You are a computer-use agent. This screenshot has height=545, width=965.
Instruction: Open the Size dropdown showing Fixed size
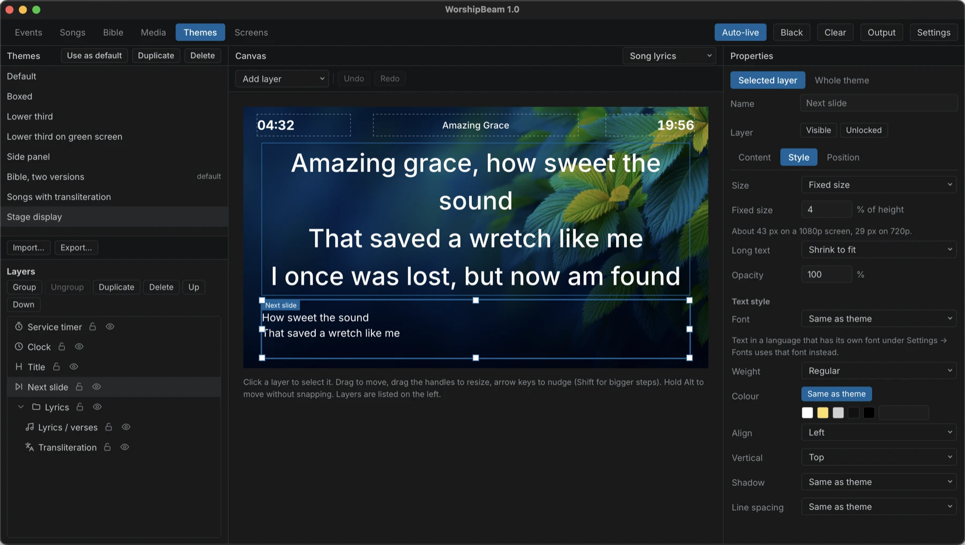click(x=879, y=185)
